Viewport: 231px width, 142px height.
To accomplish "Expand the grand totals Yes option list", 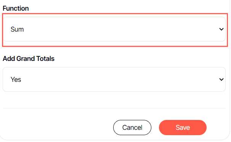I will (x=114, y=80).
